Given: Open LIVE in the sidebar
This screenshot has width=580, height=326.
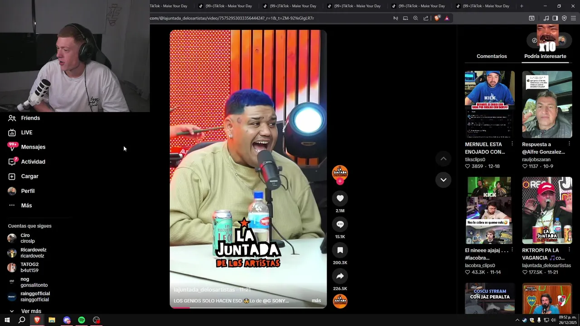Looking at the screenshot, I should [x=20, y=132].
